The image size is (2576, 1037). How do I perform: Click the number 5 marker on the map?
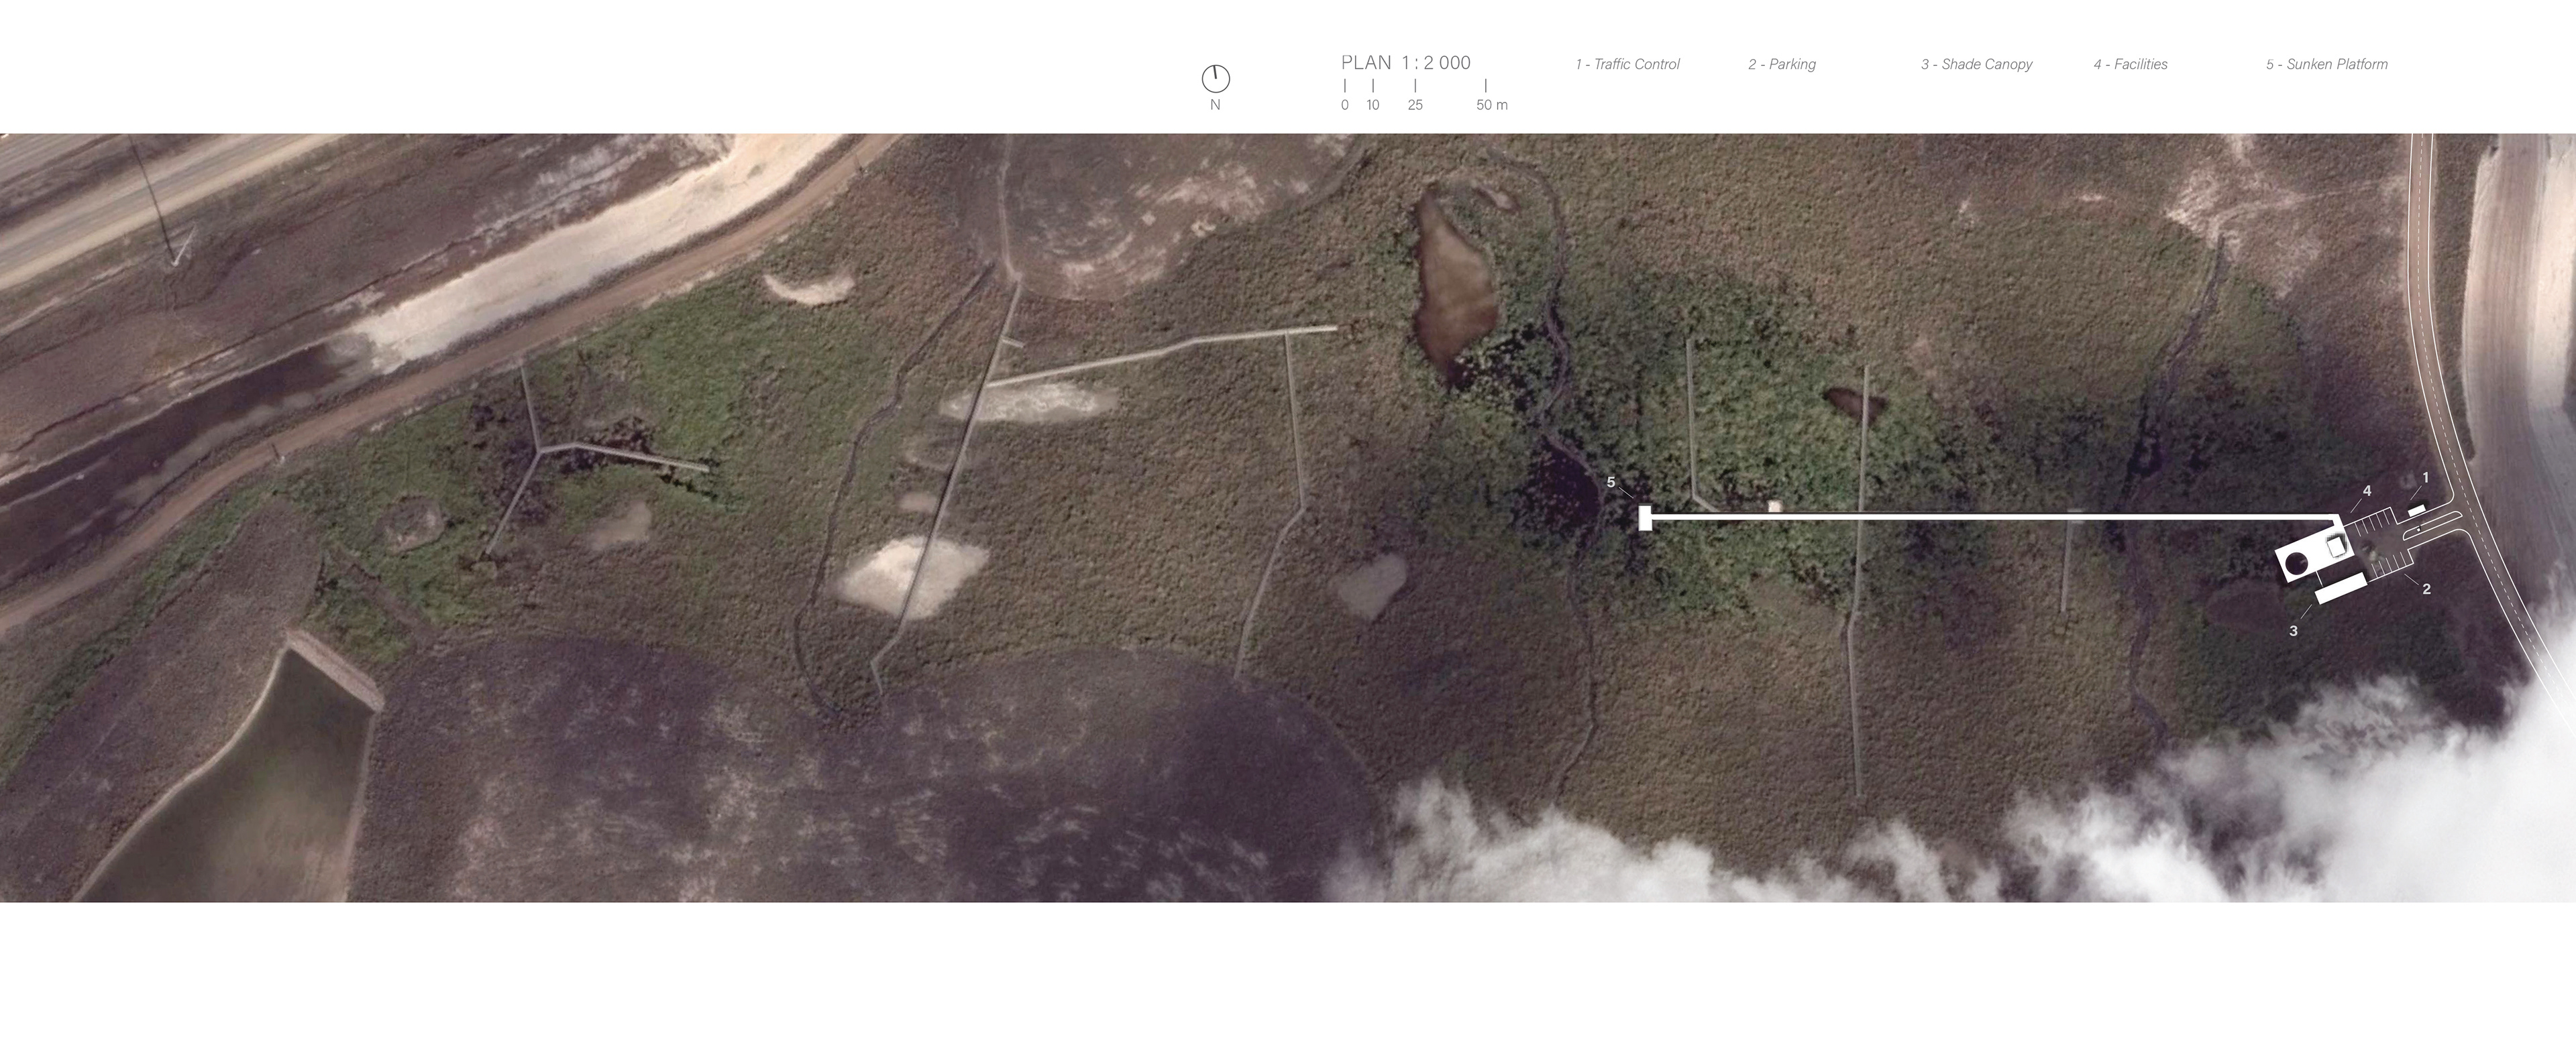[1610, 481]
